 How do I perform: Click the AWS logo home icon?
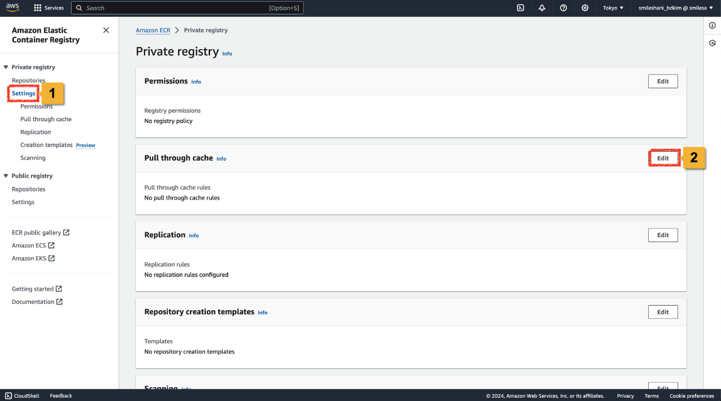pyautogui.click(x=13, y=8)
